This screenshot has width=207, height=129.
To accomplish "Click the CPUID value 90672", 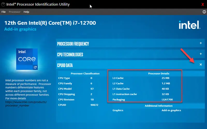I will point(94,105).
